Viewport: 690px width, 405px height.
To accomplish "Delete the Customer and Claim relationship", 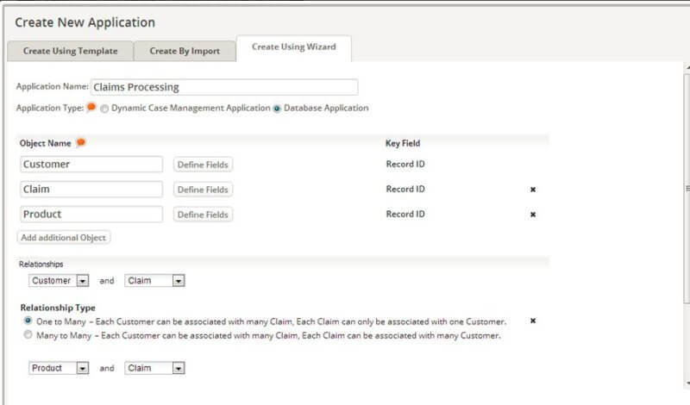I will coord(533,321).
